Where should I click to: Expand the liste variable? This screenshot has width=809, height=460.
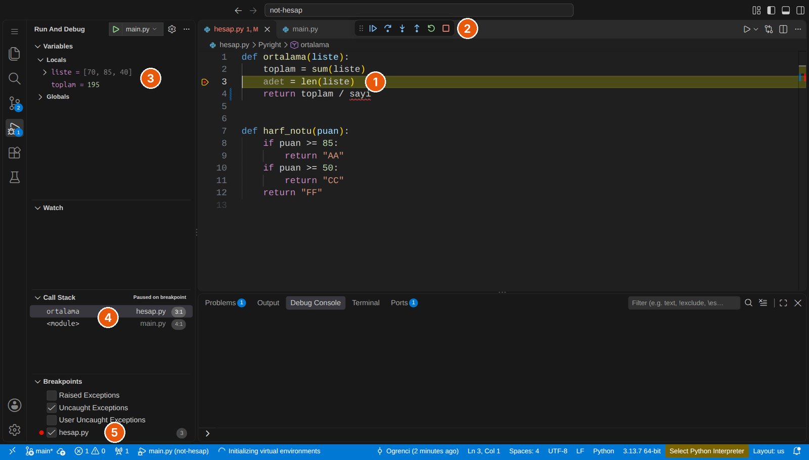click(45, 72)
